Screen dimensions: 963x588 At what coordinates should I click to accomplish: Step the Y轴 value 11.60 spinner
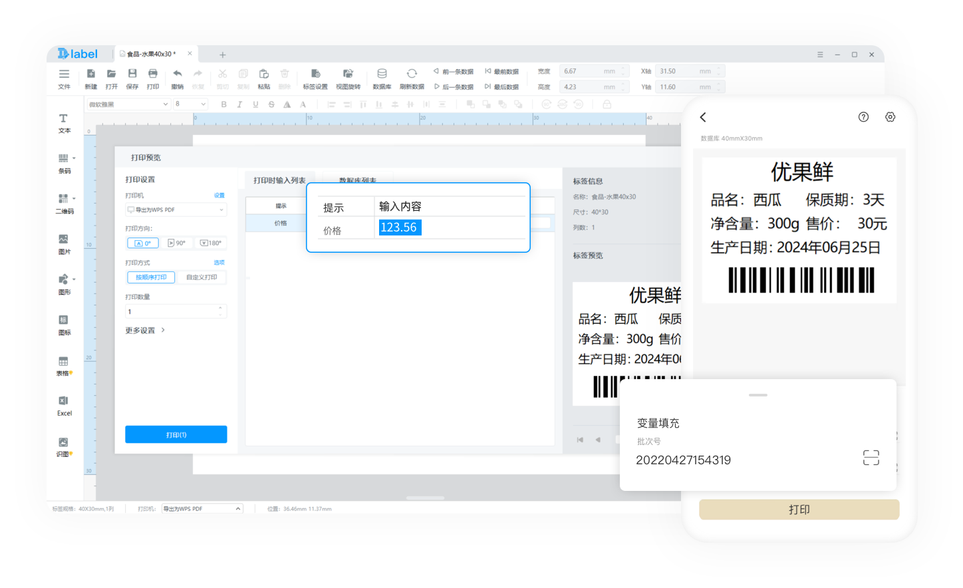[x=720, y=87]
